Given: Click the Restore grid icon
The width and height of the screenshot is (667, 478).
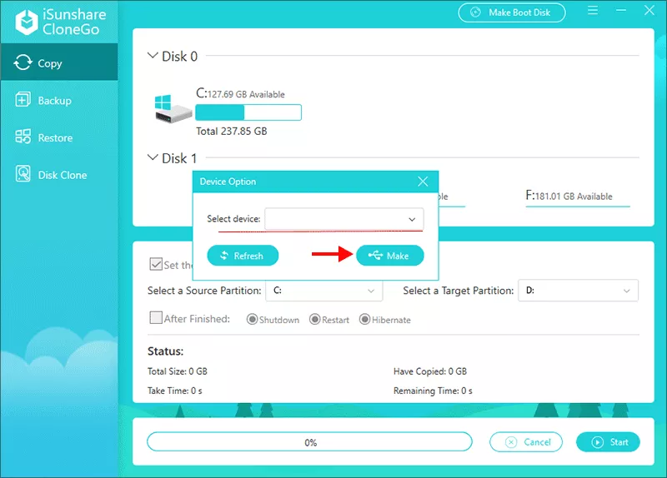Looking at the screenshot, I should [x=23, y=137].
